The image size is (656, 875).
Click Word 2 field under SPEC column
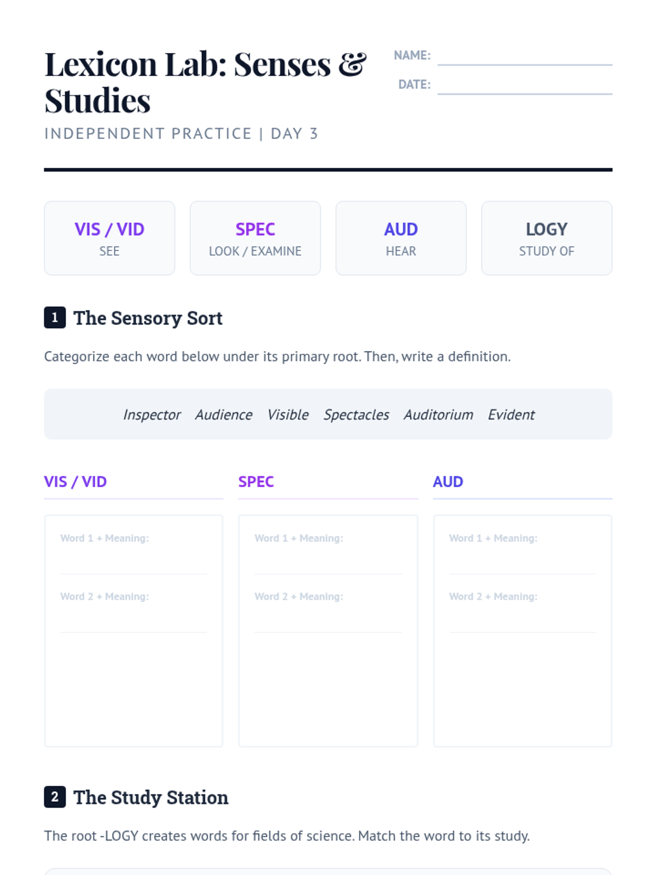tap(328, 611)
